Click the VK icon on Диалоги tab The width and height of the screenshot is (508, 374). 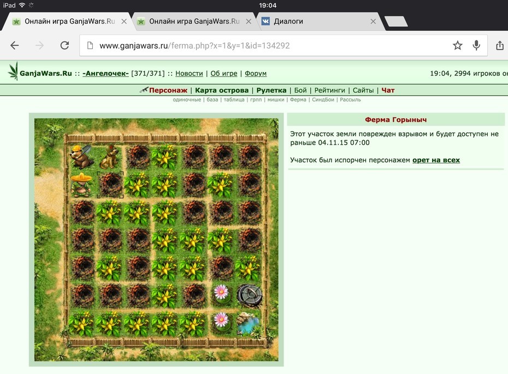pos(265,21)
